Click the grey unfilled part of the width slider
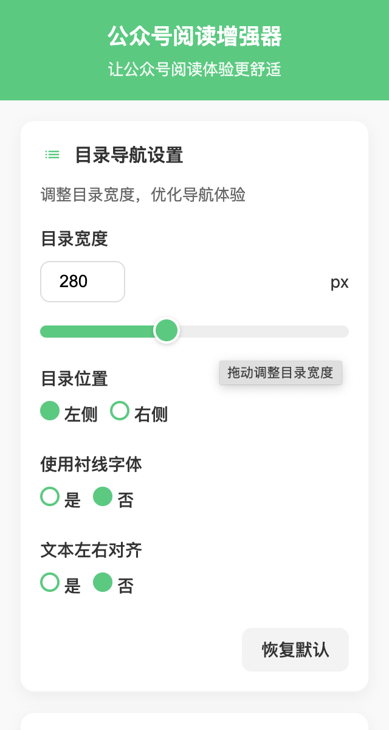Image resolution: width=389 pixels, height=730 pixels. point(261,332)
